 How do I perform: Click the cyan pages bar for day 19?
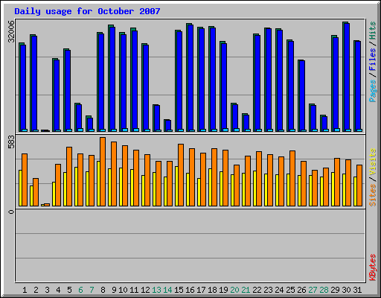(225, 130)
